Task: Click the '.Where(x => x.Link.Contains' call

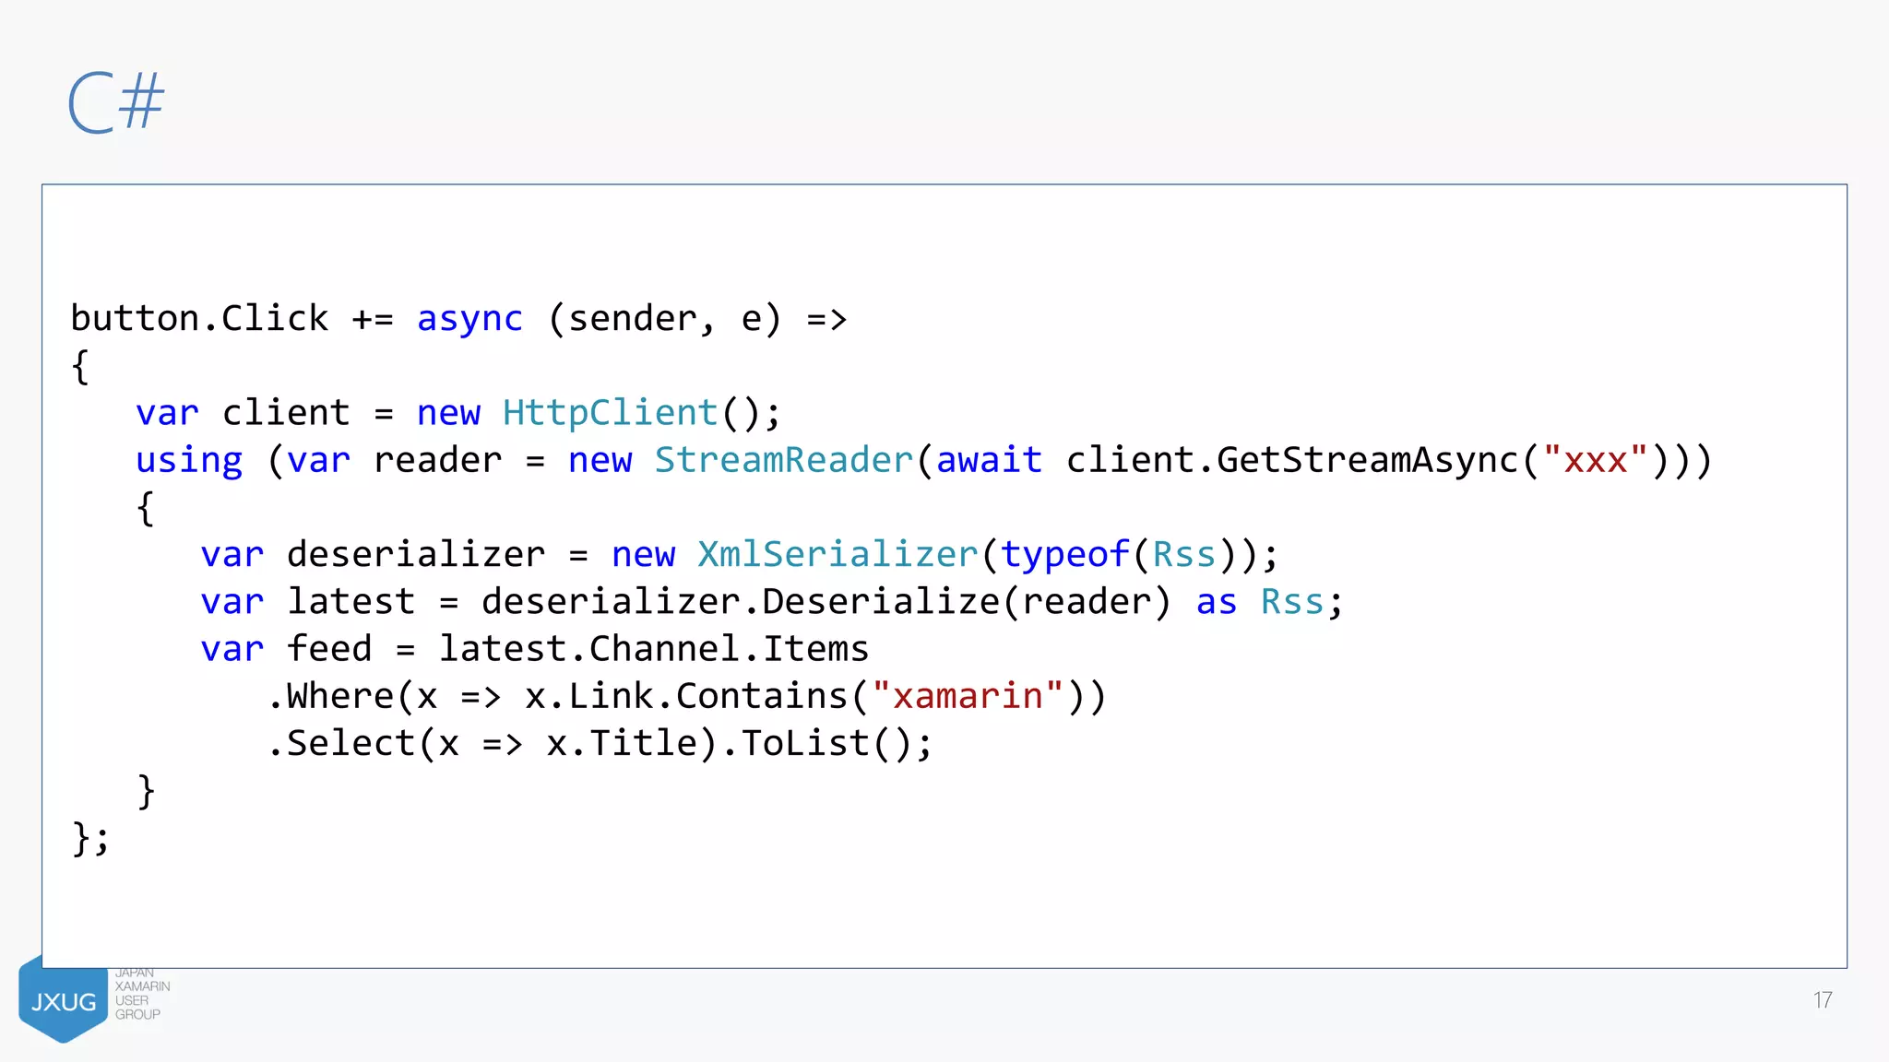Action: 557,696
